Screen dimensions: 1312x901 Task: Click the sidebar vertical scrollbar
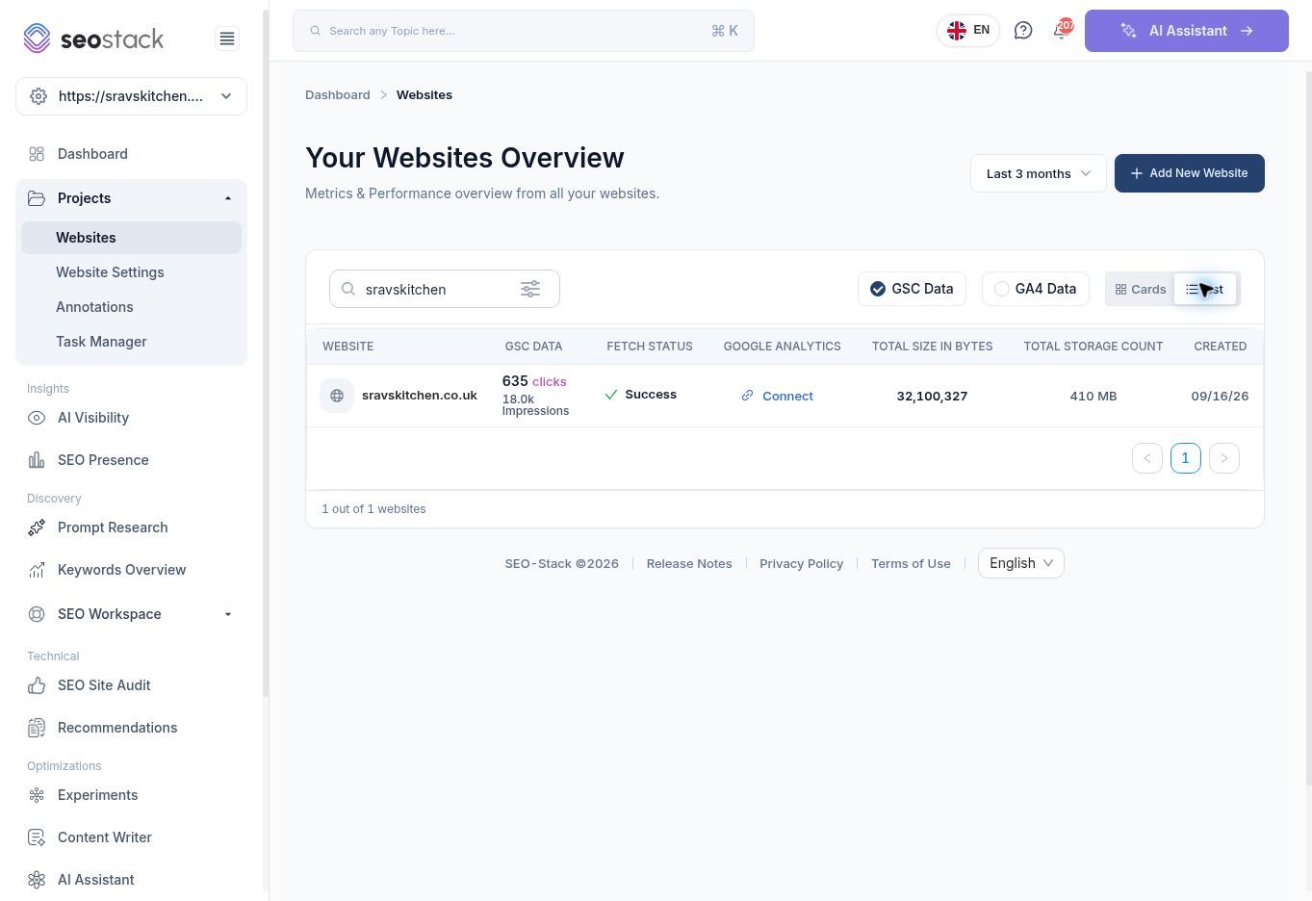pos(266,351)
